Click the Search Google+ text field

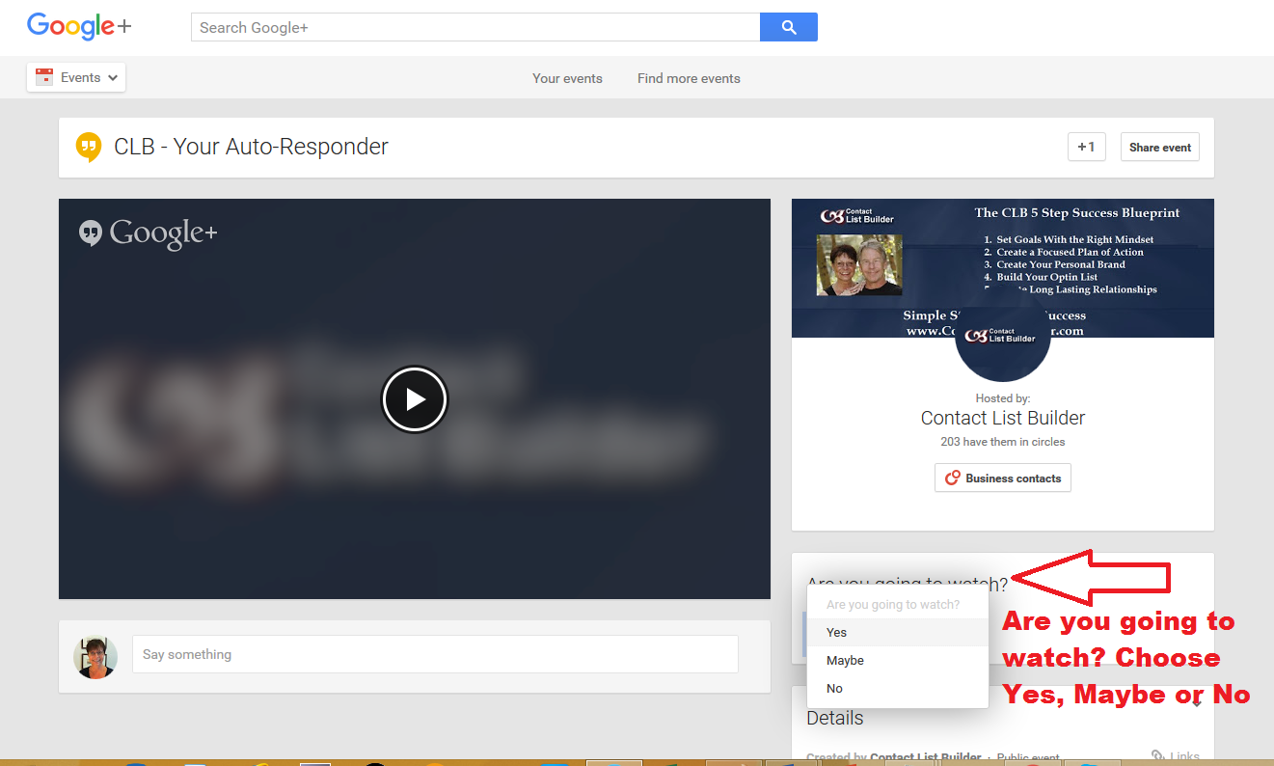pos(475,27)
